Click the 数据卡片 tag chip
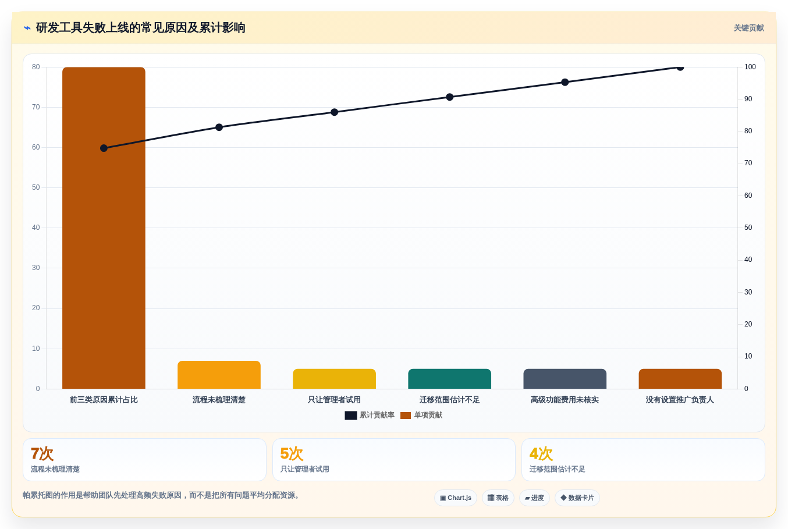The width and height of the screenshot is (788, 529). pyautogui.click(x=577, y=498)
